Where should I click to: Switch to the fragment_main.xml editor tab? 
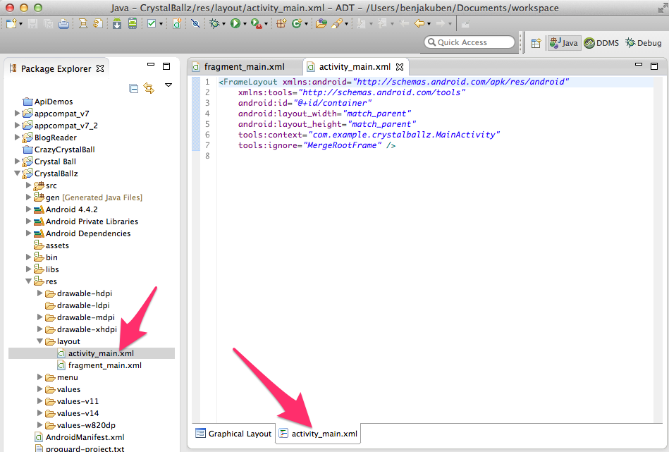pyautogui.click(x=243, y=67)
